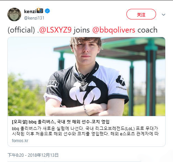The height and width of the screenshot is (162, 173).
Task: Expand the tweet options chevron
Action: pos(163,15)
